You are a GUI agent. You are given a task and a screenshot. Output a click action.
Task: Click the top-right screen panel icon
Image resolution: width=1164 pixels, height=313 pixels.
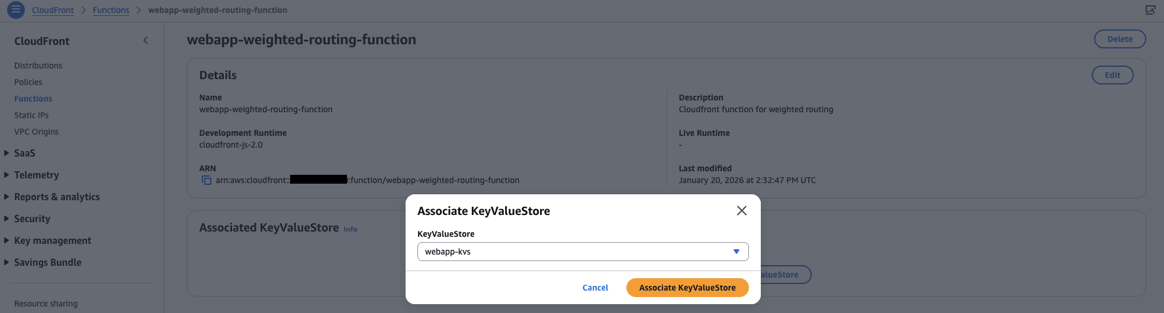coord(1150,10)
